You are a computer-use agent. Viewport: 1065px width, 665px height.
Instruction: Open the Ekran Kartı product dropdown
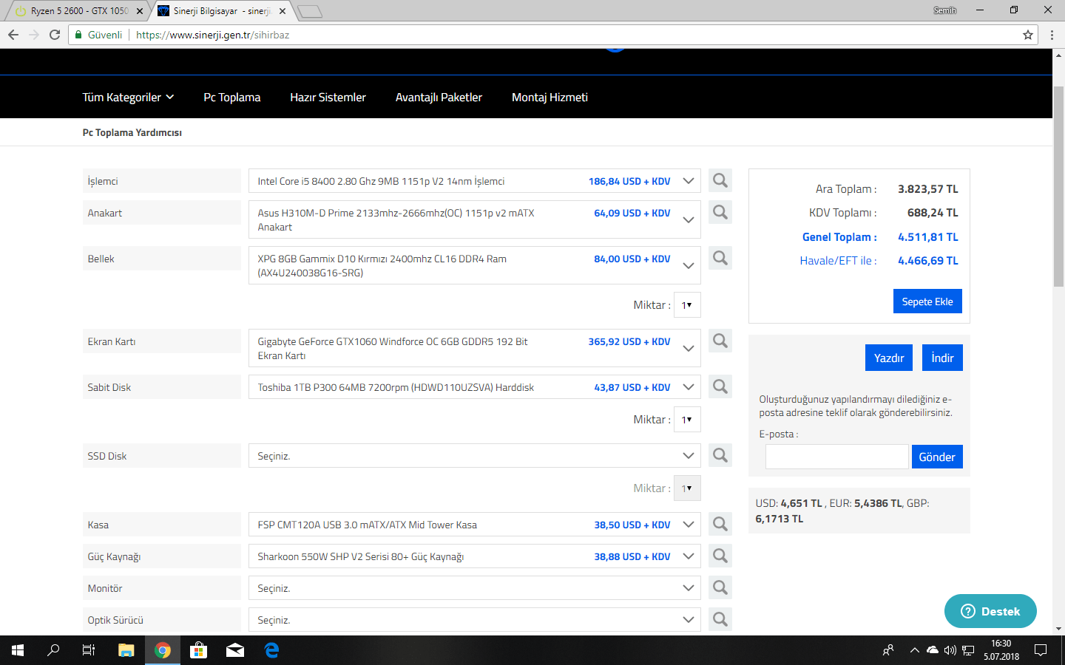point(475,348)
